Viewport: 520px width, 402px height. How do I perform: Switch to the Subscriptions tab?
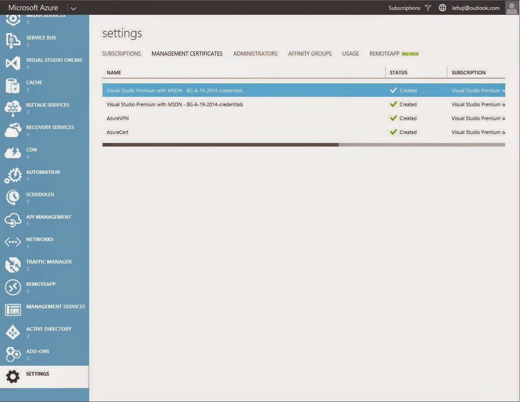click(x=121, y=53)
